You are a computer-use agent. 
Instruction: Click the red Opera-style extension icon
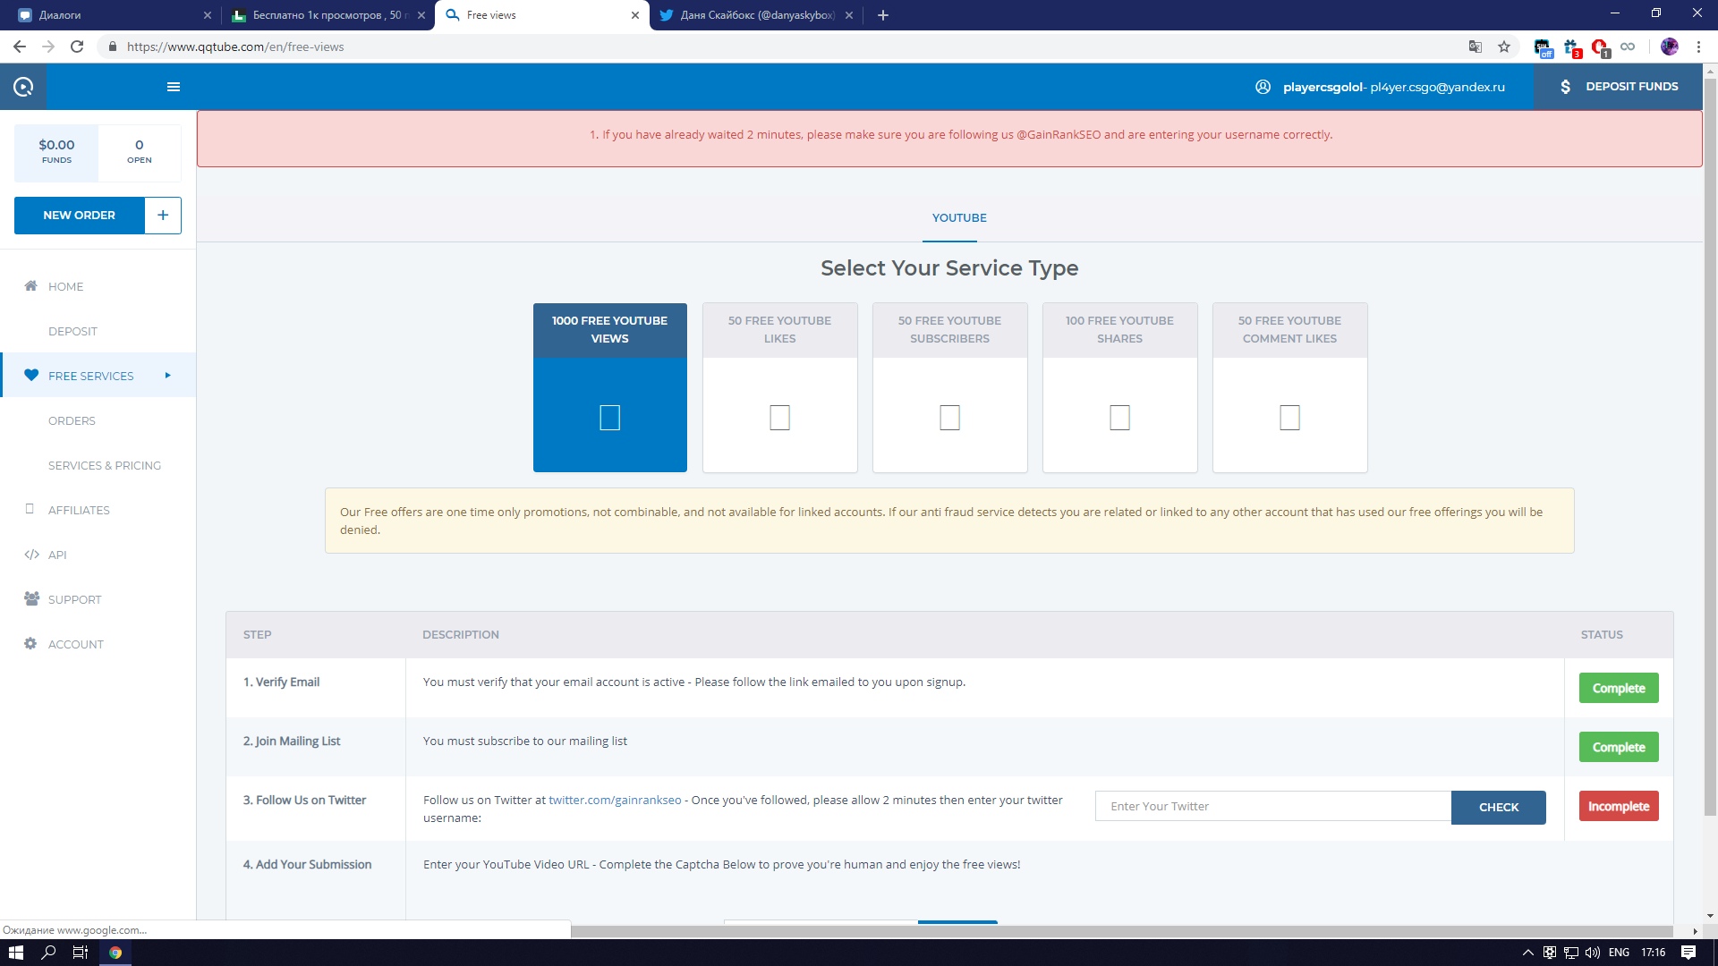[x=1600, y=47]
